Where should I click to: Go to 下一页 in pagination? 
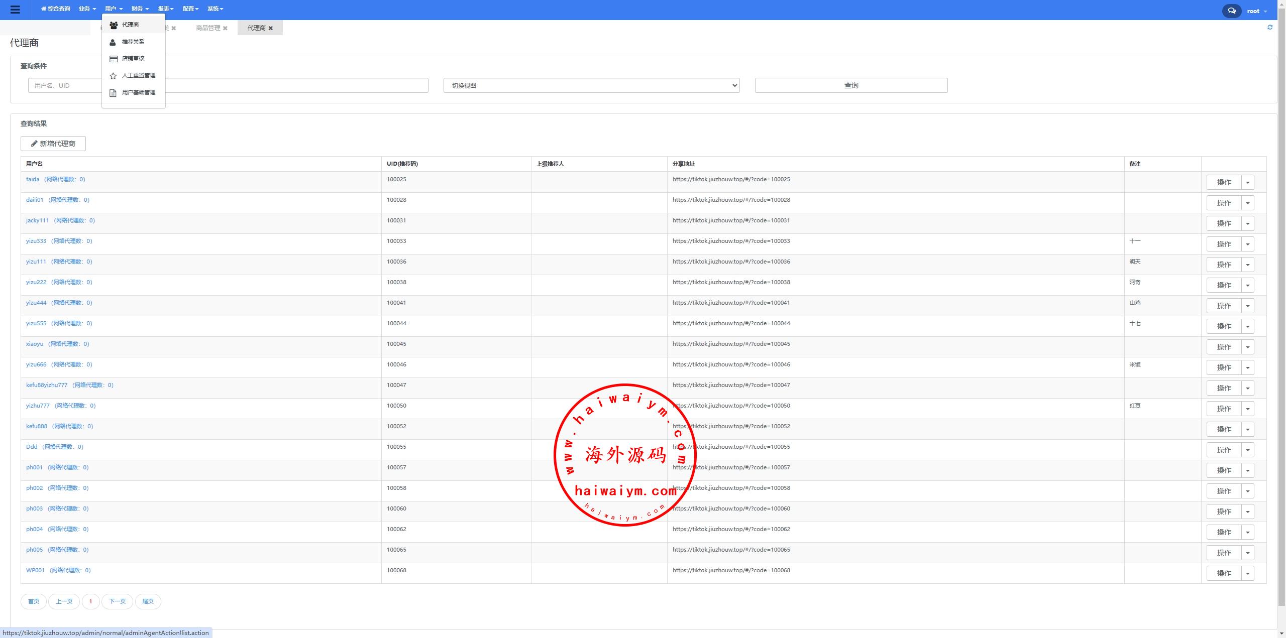point(117,601)
